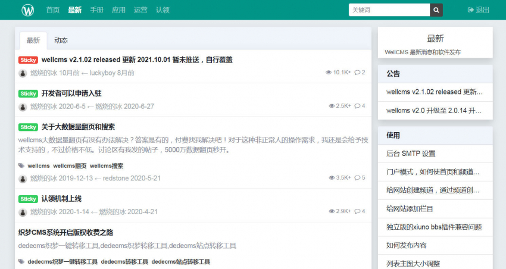This screenshot has height=269, width=506.
Task: Click the logout arrow icon beside 退出
Action: [x=470, y=10]
